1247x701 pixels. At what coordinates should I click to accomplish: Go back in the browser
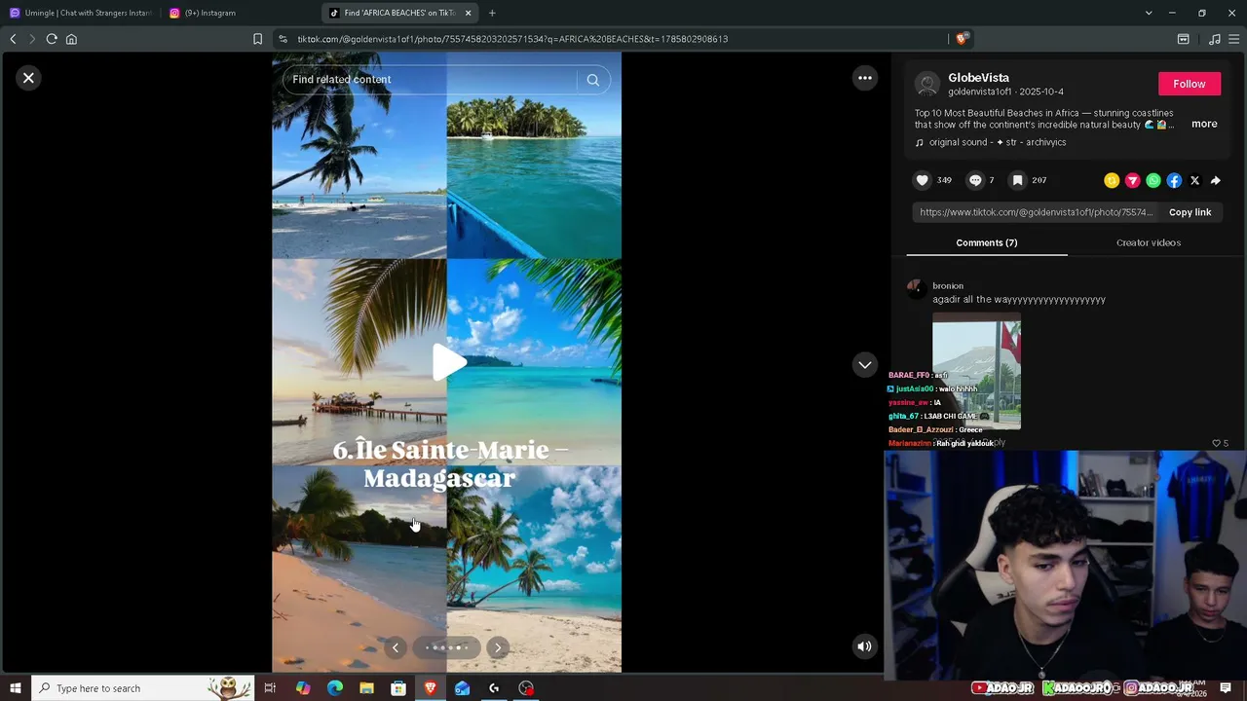pyautogui.click(x=13, y=39)
